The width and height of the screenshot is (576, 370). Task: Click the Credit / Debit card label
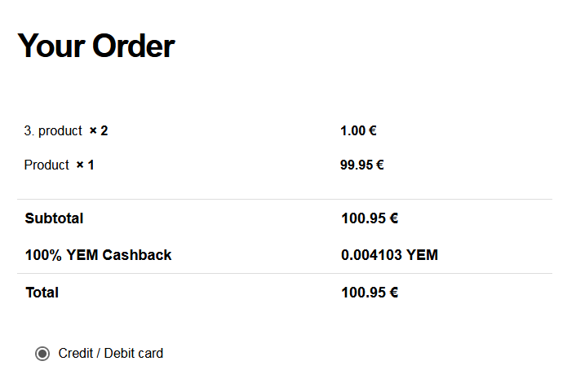(111, 354)
